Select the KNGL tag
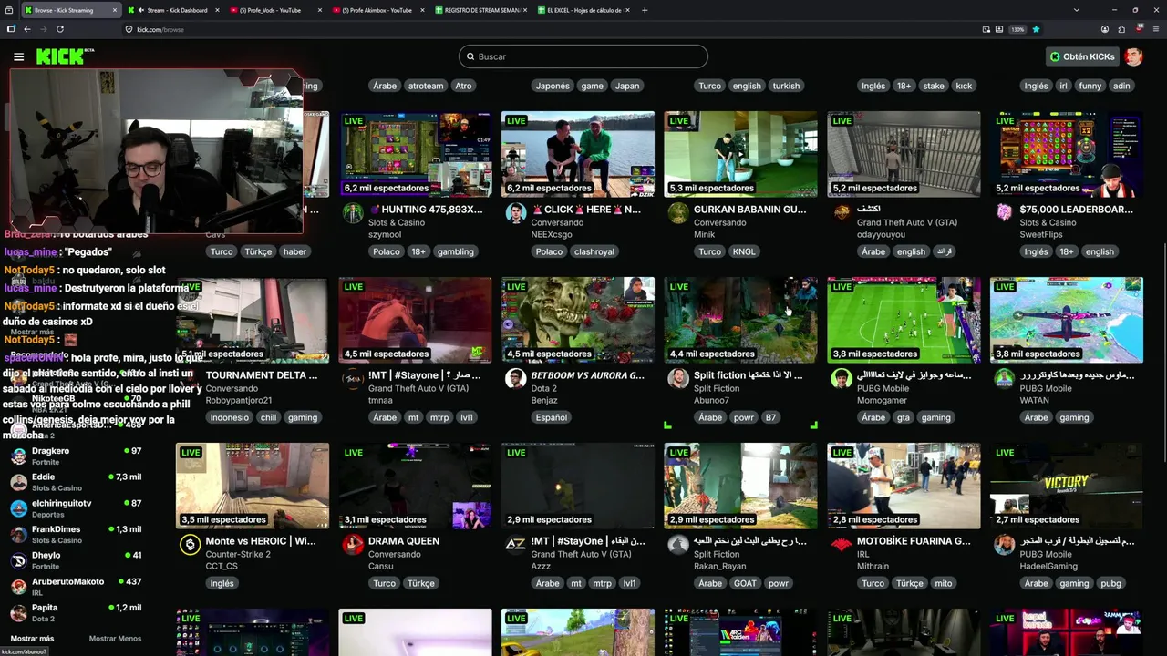 (744, 251)
